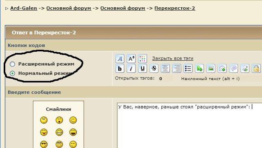The image size is (262, 148).
Task: Select Нормальный режим radio button
Action: coord(12,73)
